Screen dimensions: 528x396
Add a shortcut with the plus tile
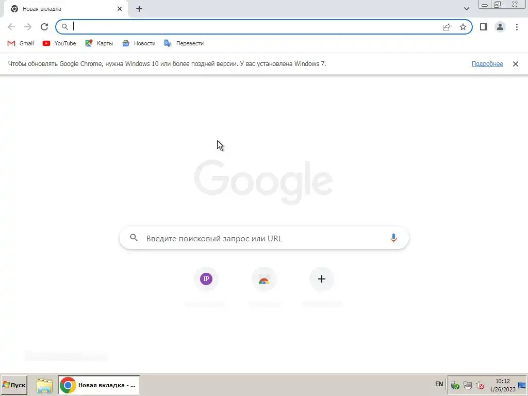[322, 279]
